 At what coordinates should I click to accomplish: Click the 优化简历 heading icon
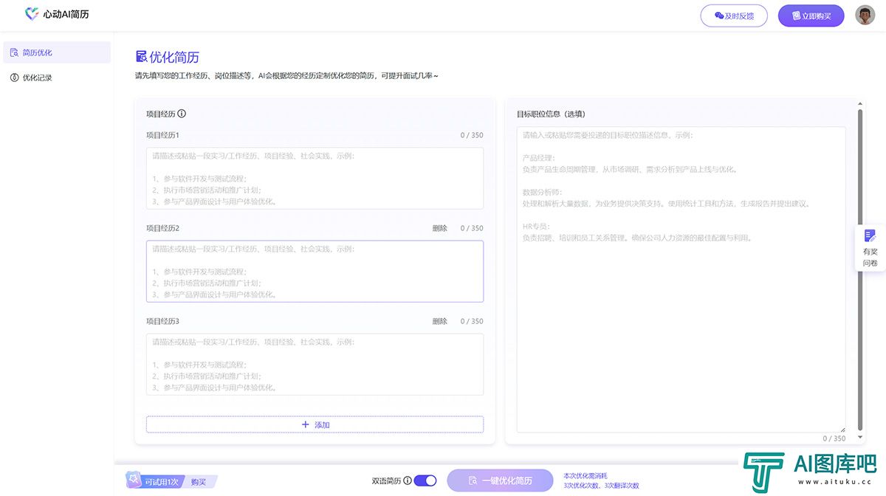click(141, 57)
